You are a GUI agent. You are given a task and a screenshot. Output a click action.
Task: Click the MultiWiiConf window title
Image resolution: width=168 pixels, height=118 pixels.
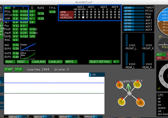(x=83, y=2)
